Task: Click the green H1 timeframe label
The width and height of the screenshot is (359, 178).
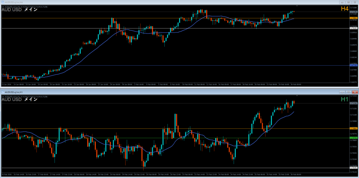Action: [x=344, y=99]
